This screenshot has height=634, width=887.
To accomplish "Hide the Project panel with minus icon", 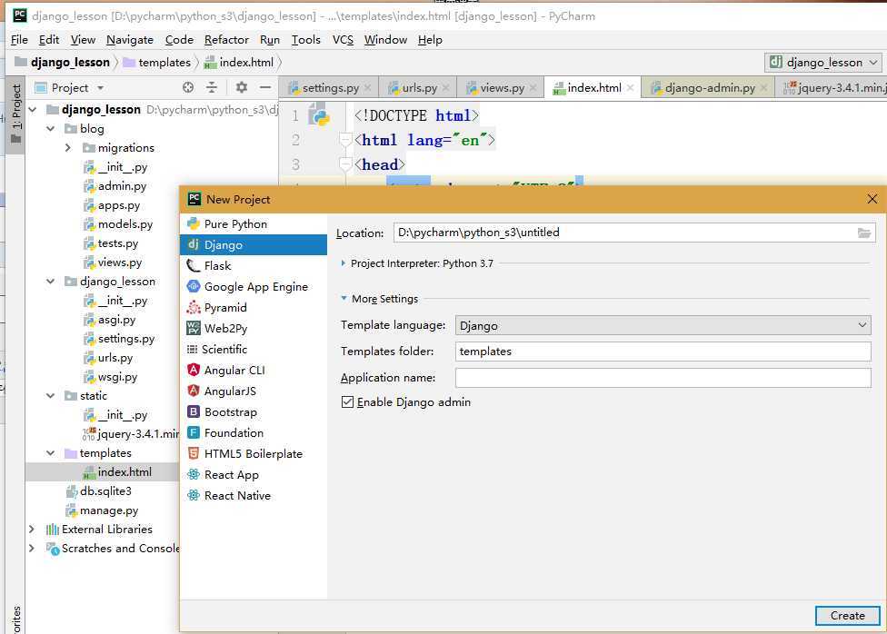I will tap(265, 88).
